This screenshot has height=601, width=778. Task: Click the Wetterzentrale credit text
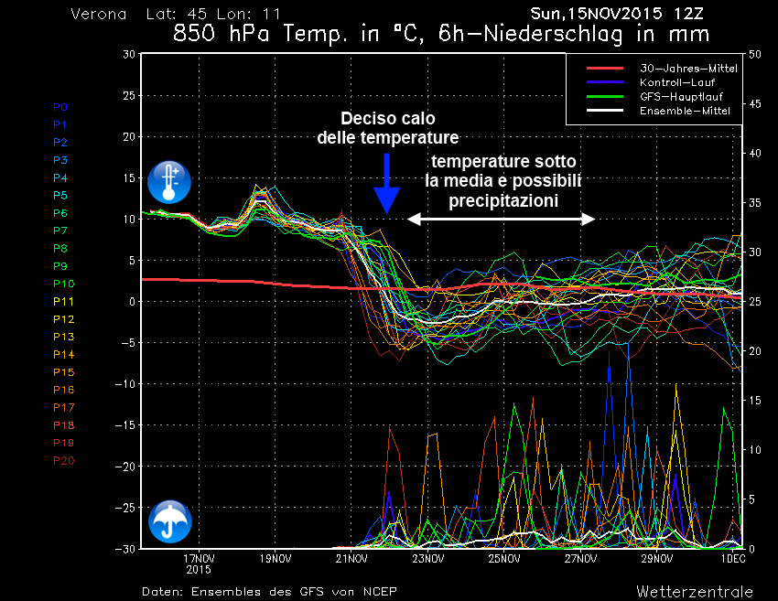point(695,591)
